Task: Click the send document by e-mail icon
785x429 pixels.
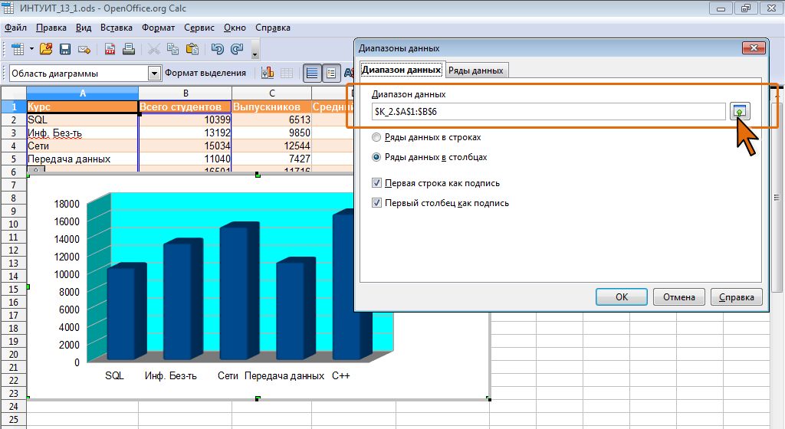Action: click(84, 49)
